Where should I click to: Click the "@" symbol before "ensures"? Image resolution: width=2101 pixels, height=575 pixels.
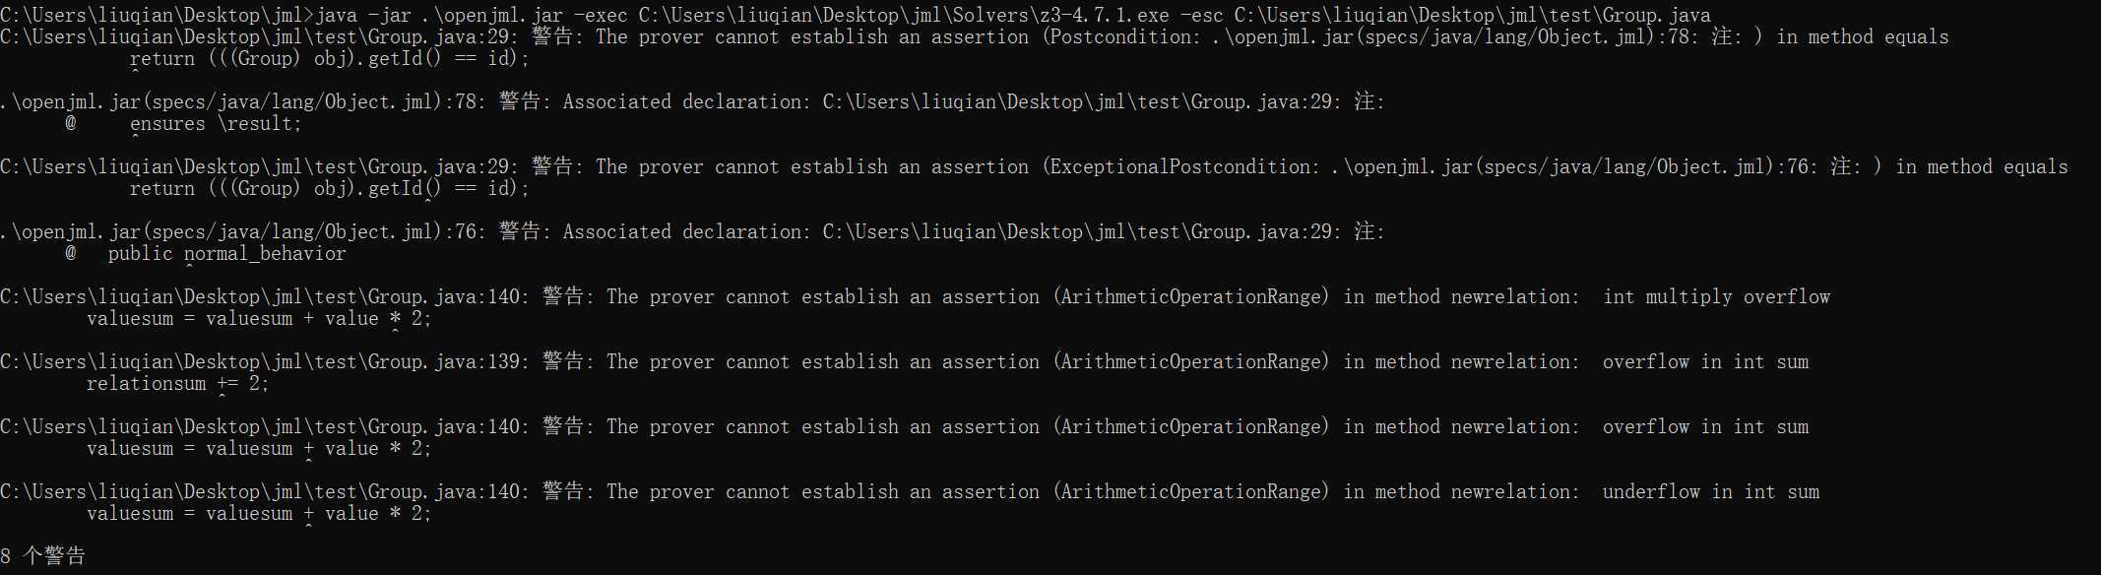(x=71, y=124)
